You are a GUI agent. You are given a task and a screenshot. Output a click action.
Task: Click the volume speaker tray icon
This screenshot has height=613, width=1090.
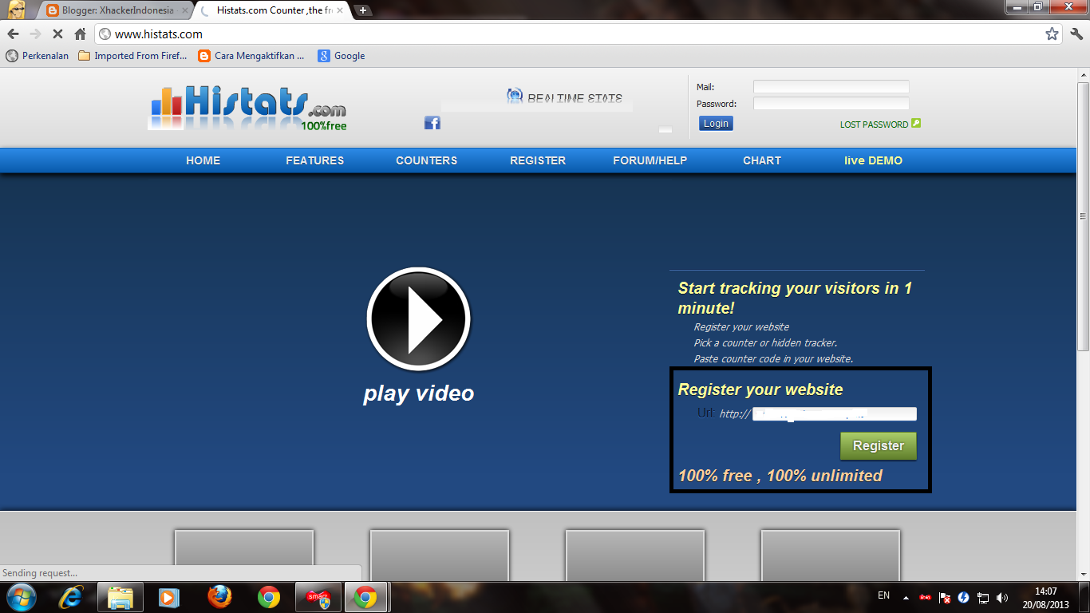(1002, 597)
